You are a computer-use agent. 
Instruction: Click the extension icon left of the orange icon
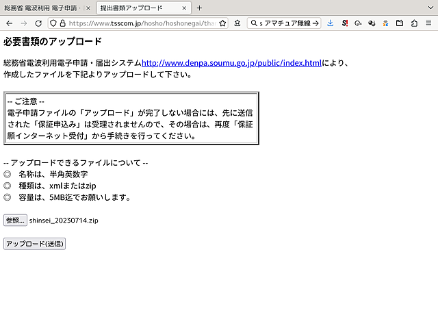(372, 23)
